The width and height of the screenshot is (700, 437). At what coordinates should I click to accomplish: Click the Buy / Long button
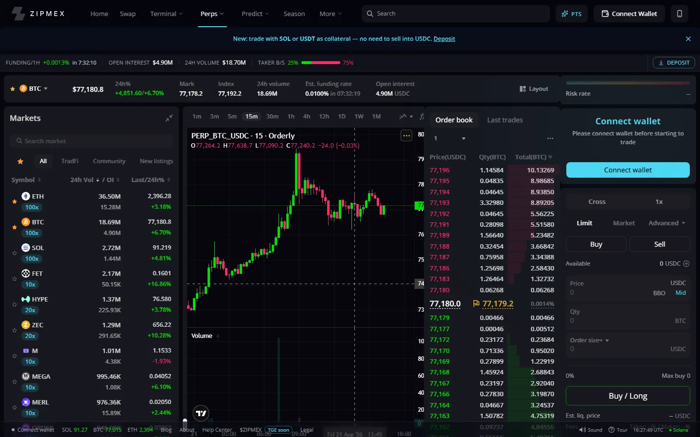(628, 396)
